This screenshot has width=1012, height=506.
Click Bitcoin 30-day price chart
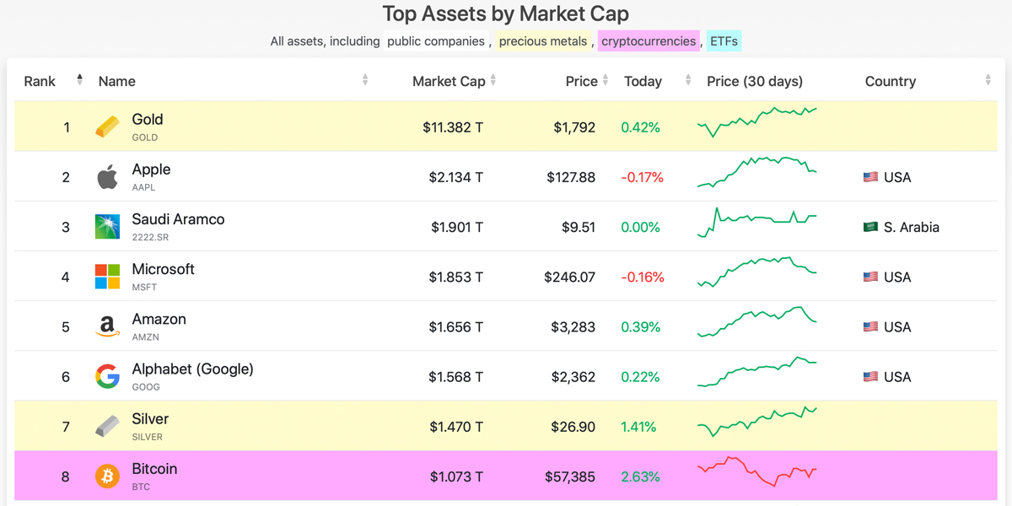point(757,471)
